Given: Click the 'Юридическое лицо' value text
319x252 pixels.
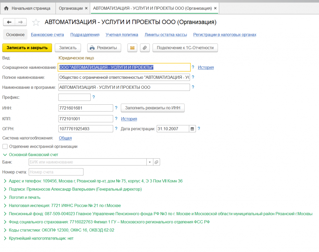Looking at the screenshot, I should pyautogui.click(x=76, y=58).
